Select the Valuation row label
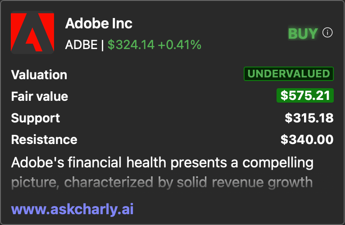 [39, 75]
